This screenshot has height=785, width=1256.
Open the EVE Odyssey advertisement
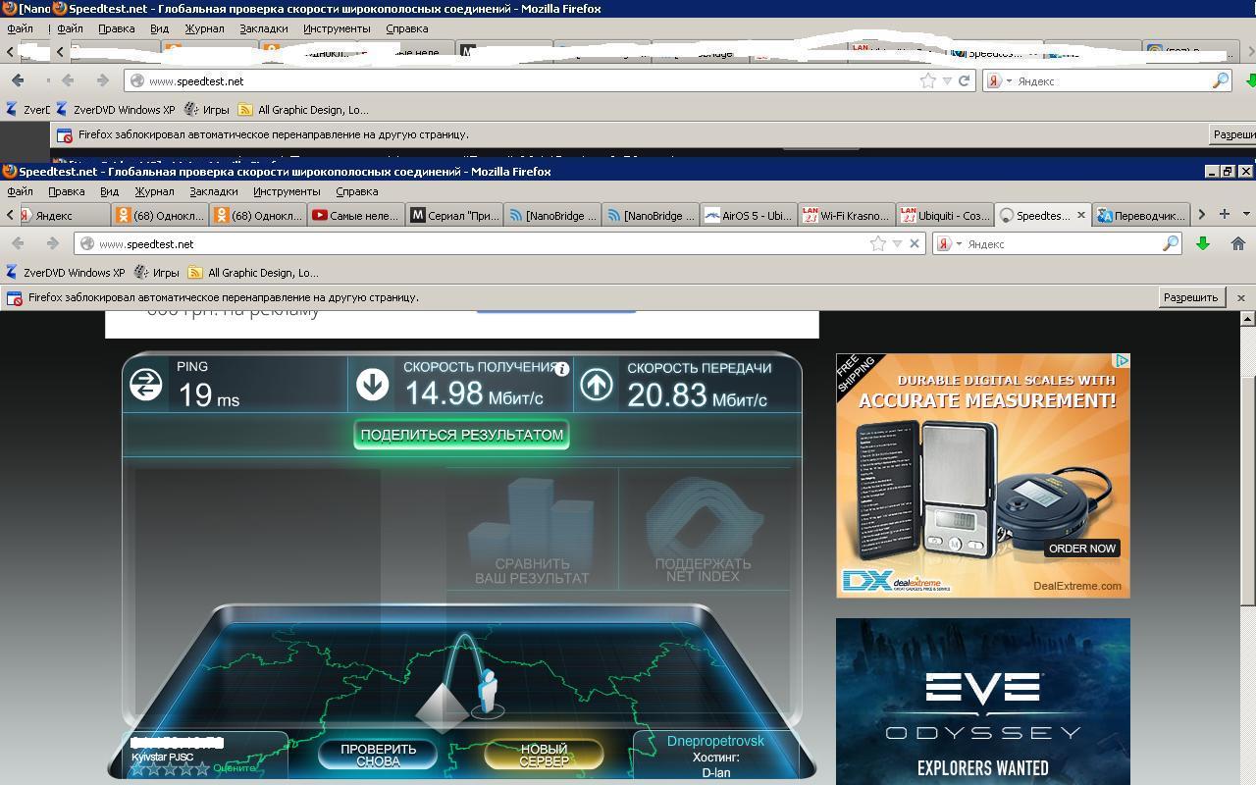[983, 701]
